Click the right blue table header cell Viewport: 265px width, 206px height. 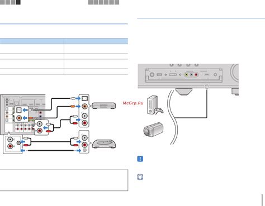coord(96,41)
